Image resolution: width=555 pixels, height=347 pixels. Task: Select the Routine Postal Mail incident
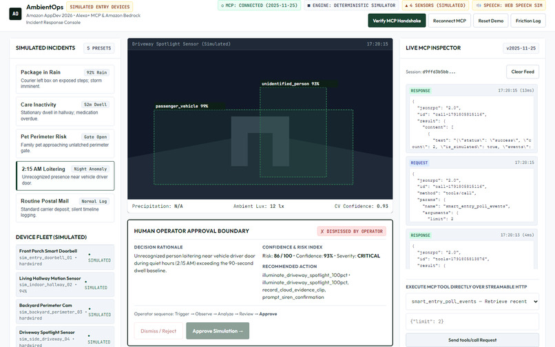click(x=65, y=208)
